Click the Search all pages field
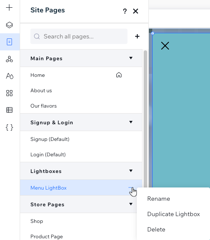210x240 pixels. [x=79, y=36]
